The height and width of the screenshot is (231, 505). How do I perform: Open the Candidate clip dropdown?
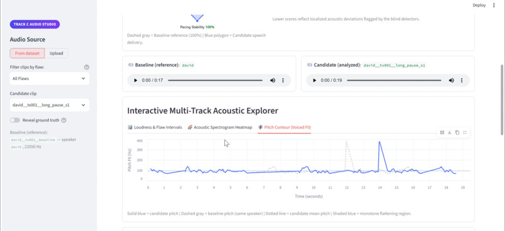point(49,105)
